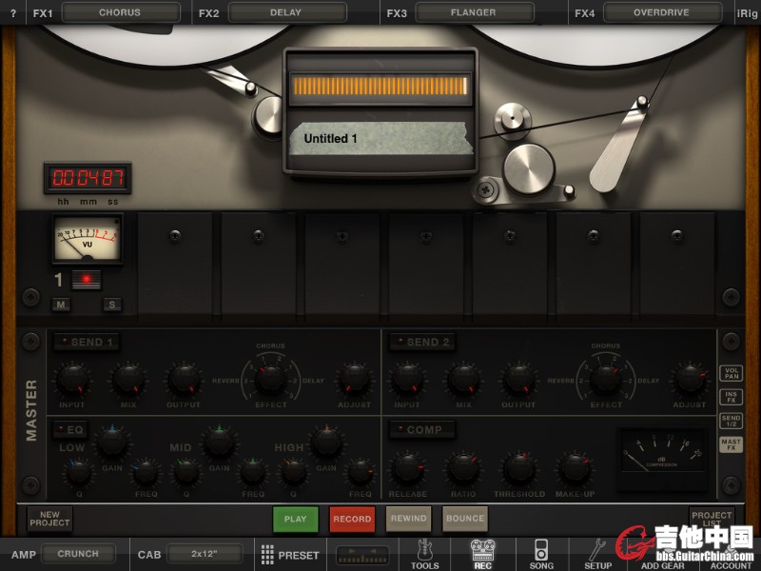The image size is (761, 571).
Task: Click the SEND 1 INPUT knob
Action: tap(73, 379)
